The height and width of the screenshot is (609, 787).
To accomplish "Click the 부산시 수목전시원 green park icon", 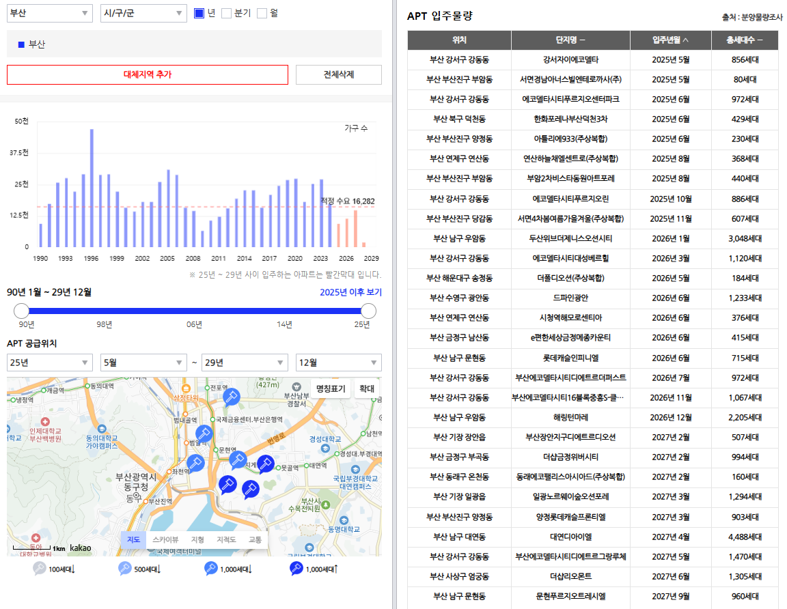I will click(326, 505).
